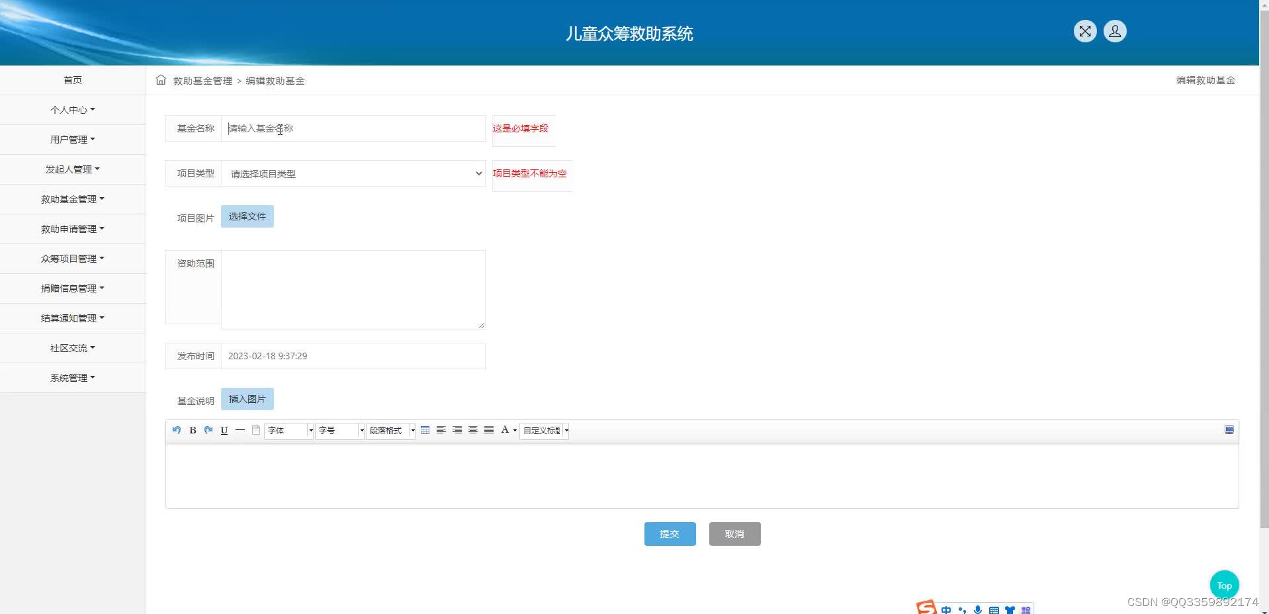Click the Sogou input method S logo
1269x614 pixels.
[x=926, y=607]
